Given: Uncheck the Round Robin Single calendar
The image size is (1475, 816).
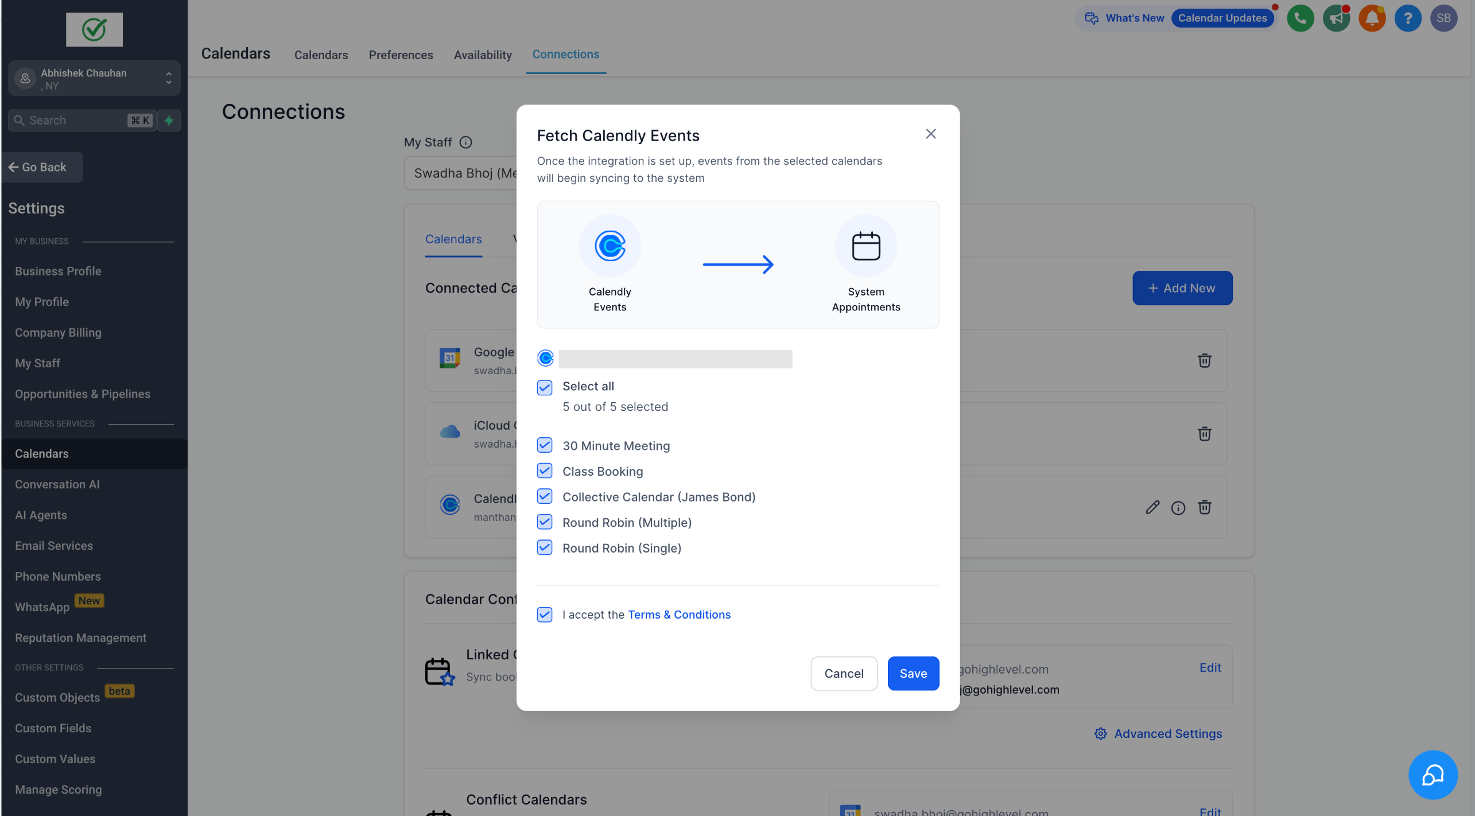Looking at the screenshot, I should click(x=545, y=547).
